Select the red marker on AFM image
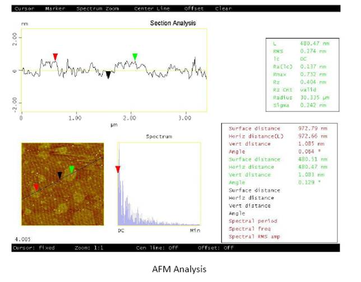The width and height of the screenshot is (361, 282). click(36, 187)
